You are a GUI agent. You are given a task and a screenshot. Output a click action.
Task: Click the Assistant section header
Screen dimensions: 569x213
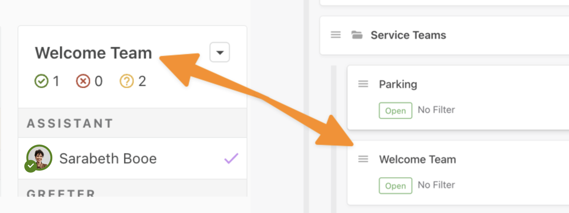click(x=132, y=123)
